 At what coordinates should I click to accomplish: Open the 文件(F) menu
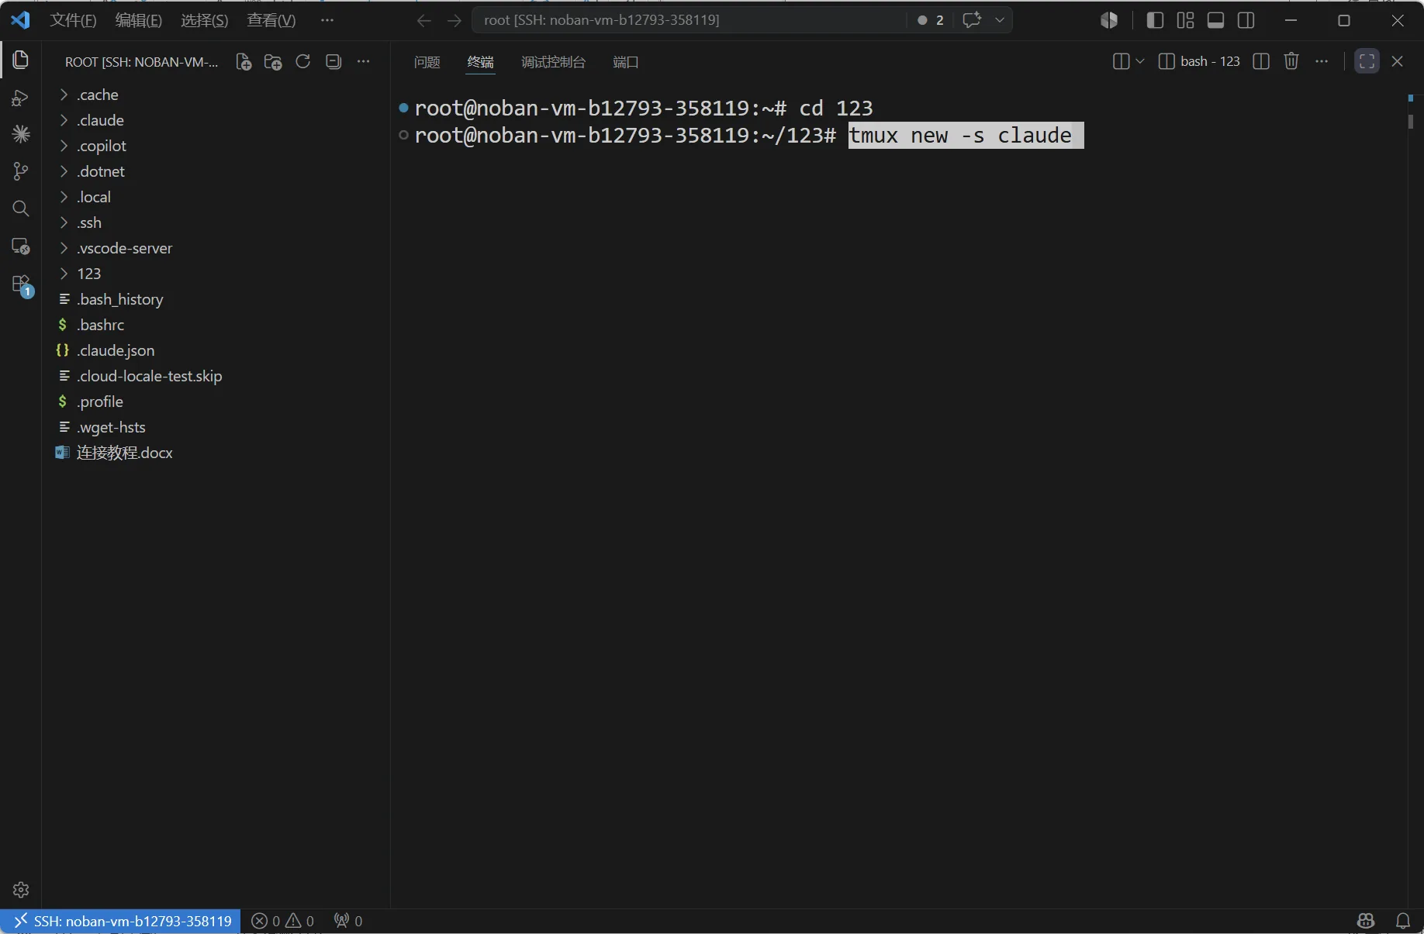click(x=73, y=20)
